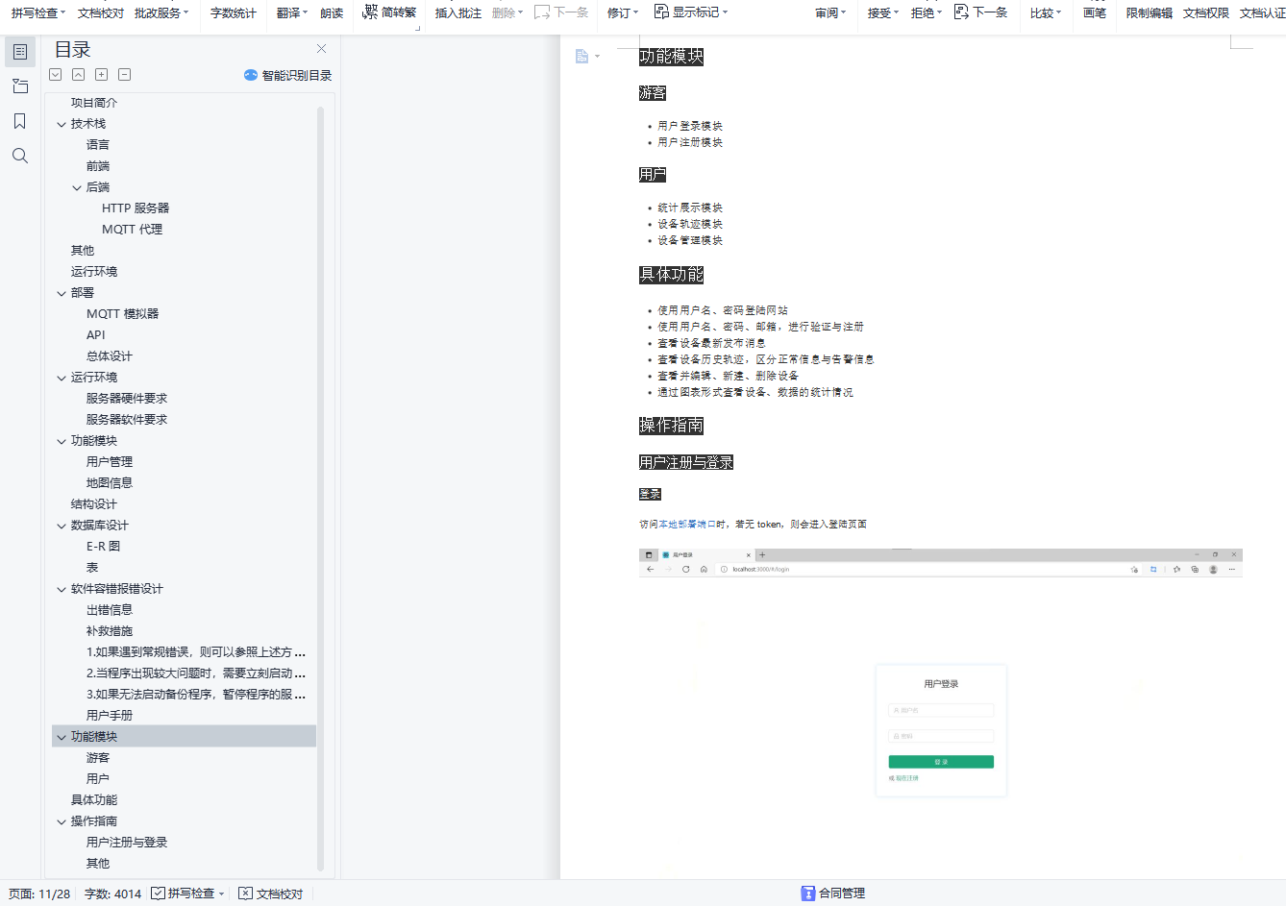Open the greyed 删除 comment dropdown
This screenshot has height=906, width=1286.
point(507,13)
